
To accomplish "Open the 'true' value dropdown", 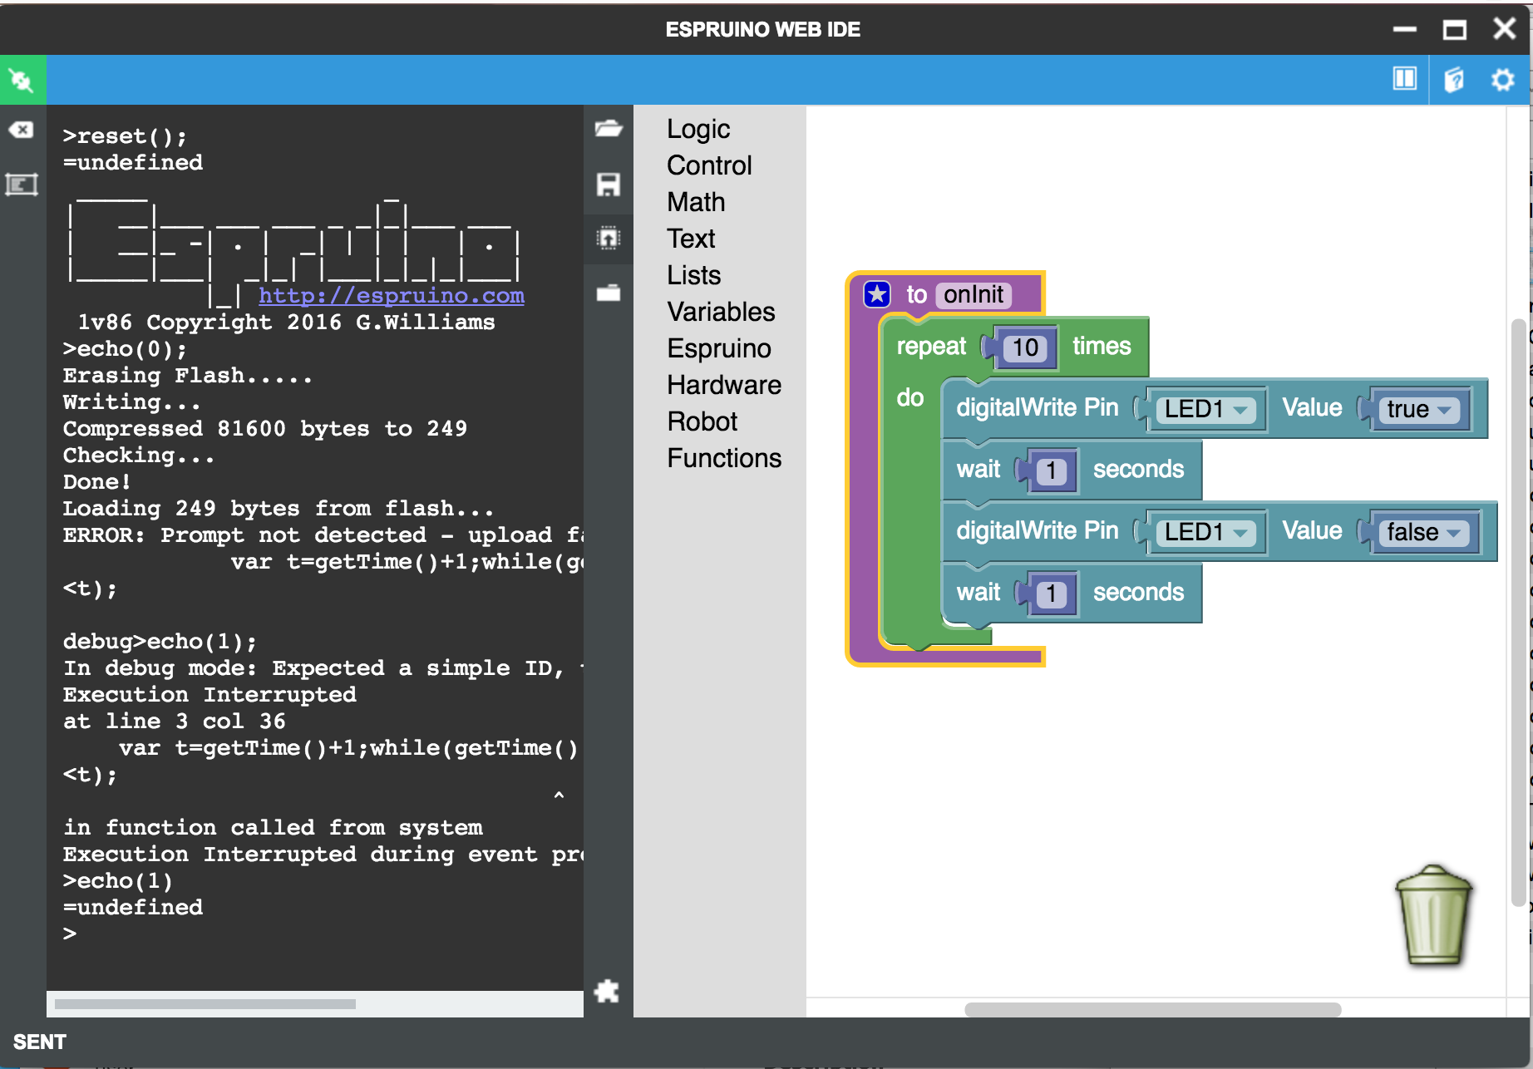I will (x=1418, y=409).
